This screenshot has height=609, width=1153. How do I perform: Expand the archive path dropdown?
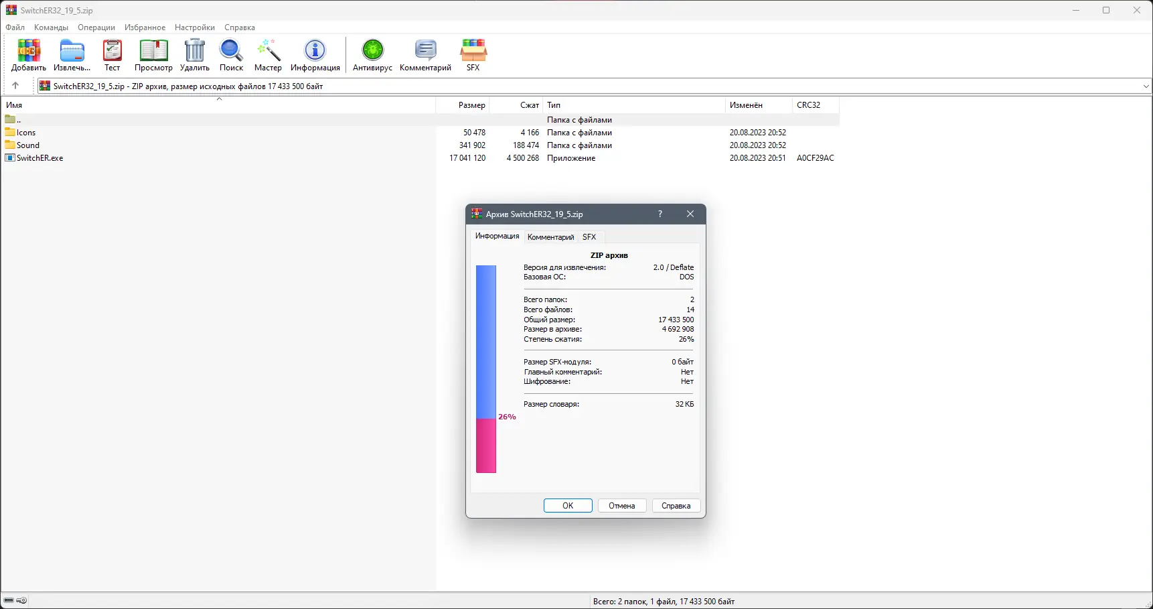tap(1146, 86)
